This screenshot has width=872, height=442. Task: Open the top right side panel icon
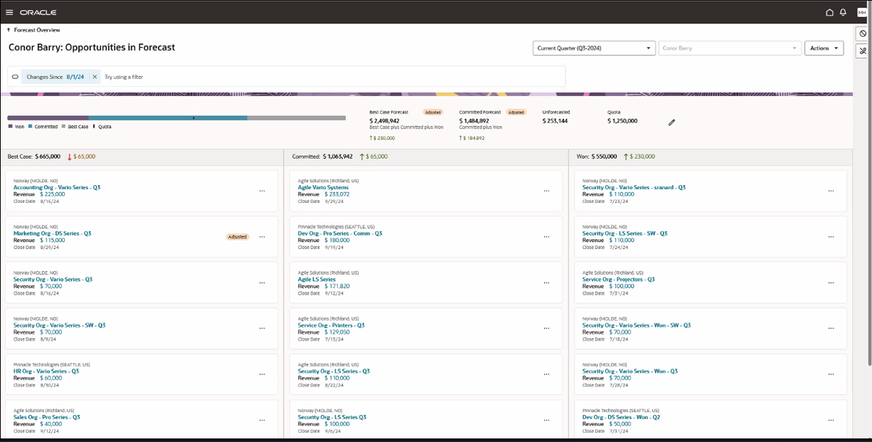[863, 33]
